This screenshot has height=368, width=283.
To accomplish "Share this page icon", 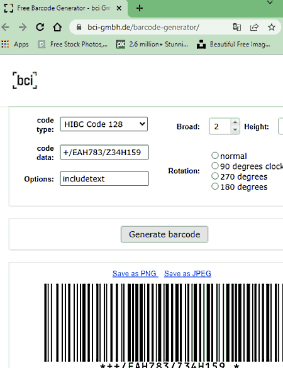I will point(254,27).
